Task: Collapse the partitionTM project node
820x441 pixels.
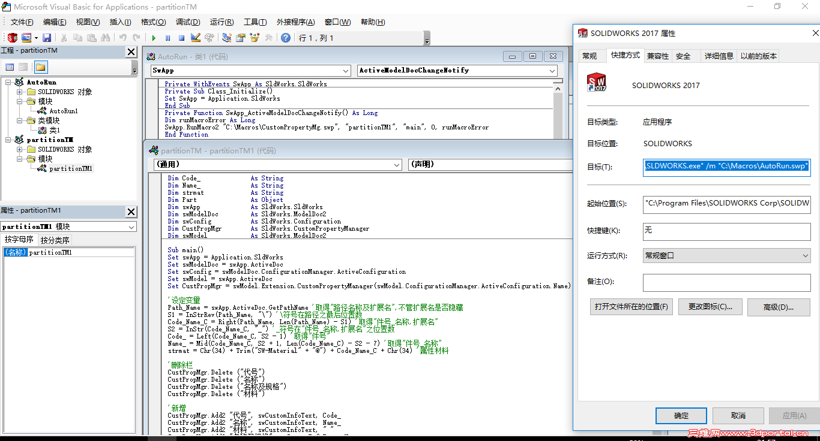Action: pyautogui.click(x=8, y=140)
